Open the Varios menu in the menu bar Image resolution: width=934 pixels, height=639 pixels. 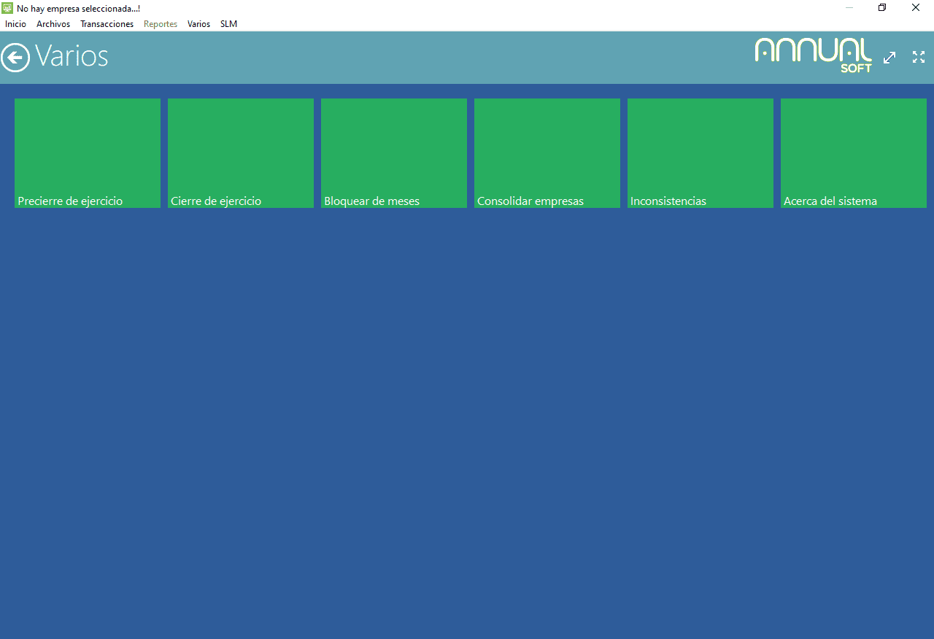pyautogui.click(x=198, y=24)
